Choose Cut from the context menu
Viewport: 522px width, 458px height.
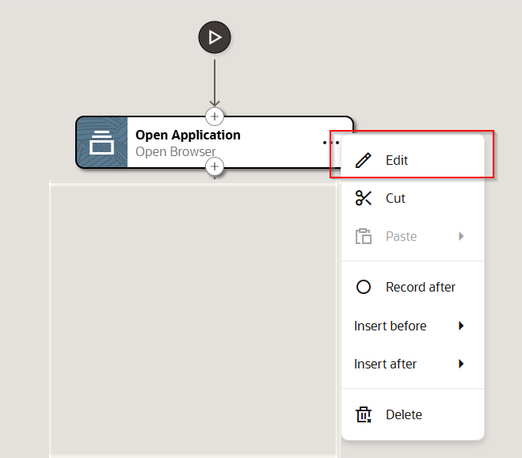(413, 198)
